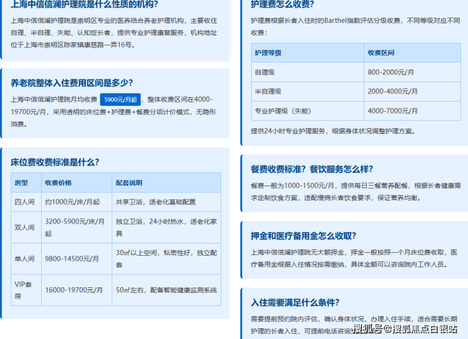Click the paragraph starting 需要提前预约院内评估
Screen dimensions: 468x339
(354, 325)
